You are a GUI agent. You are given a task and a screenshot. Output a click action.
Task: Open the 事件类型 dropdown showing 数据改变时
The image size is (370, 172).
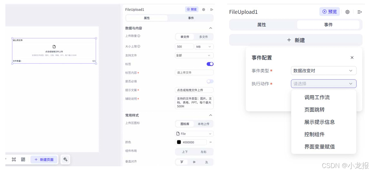pyautogui.click(x=324, y=71)
